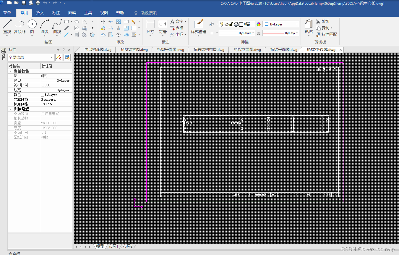Click 剪切 cut
The width and height of the screenshot is (399, 255).
click(x=322, y=21)
